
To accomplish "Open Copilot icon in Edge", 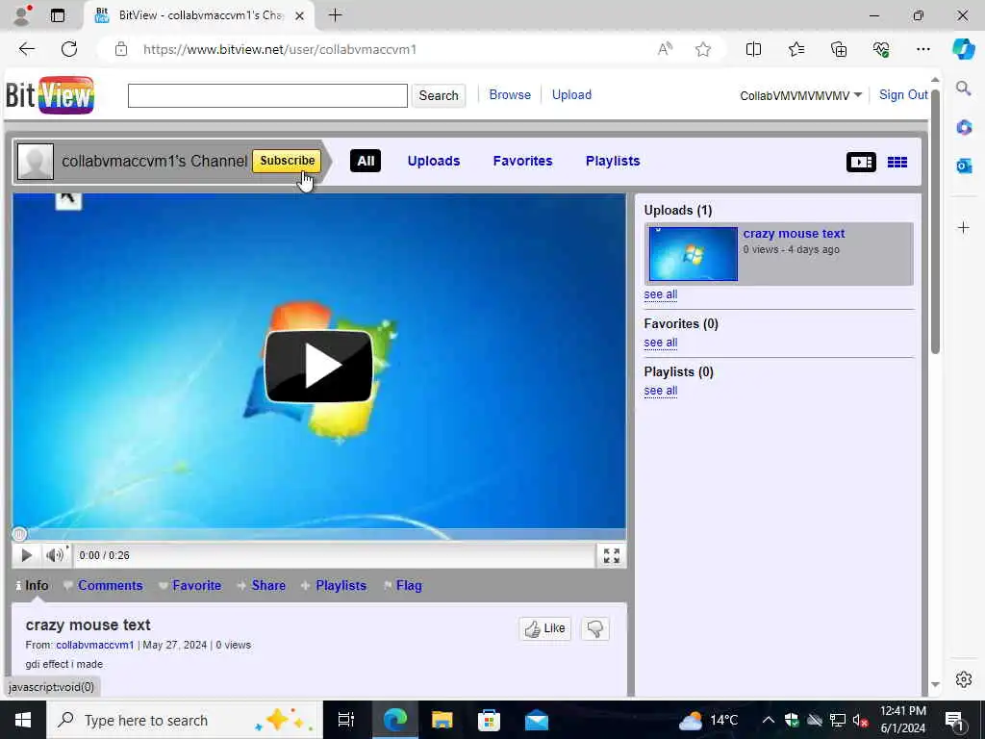I will tap(963, 49).
